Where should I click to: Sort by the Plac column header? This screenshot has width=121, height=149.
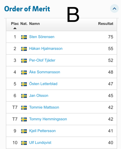15,24
